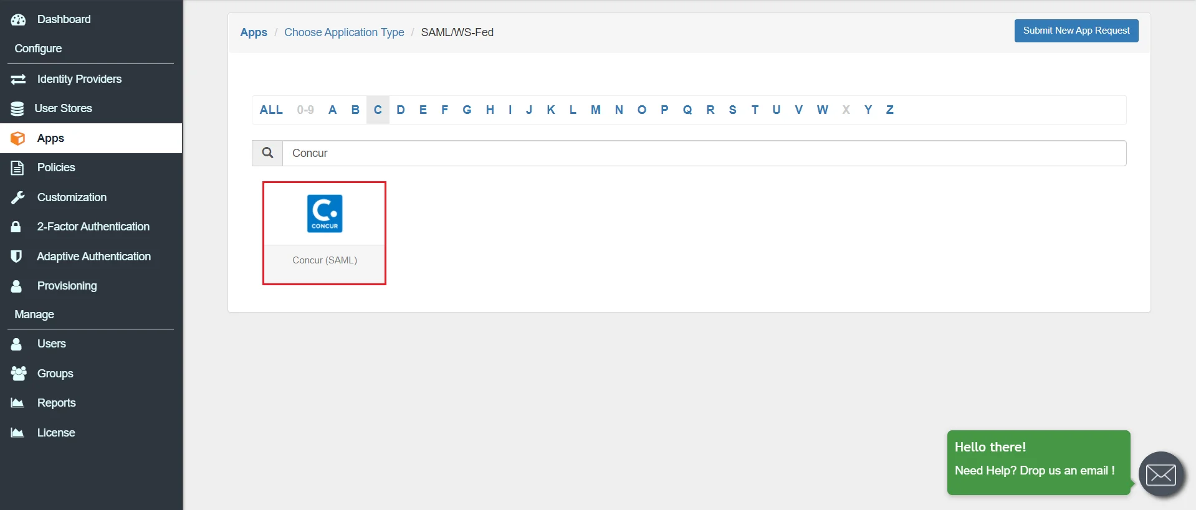The height and width of the screenshot is (510, 1196).
Task: Filter apps by letter V
Action: tap(799, 110)
